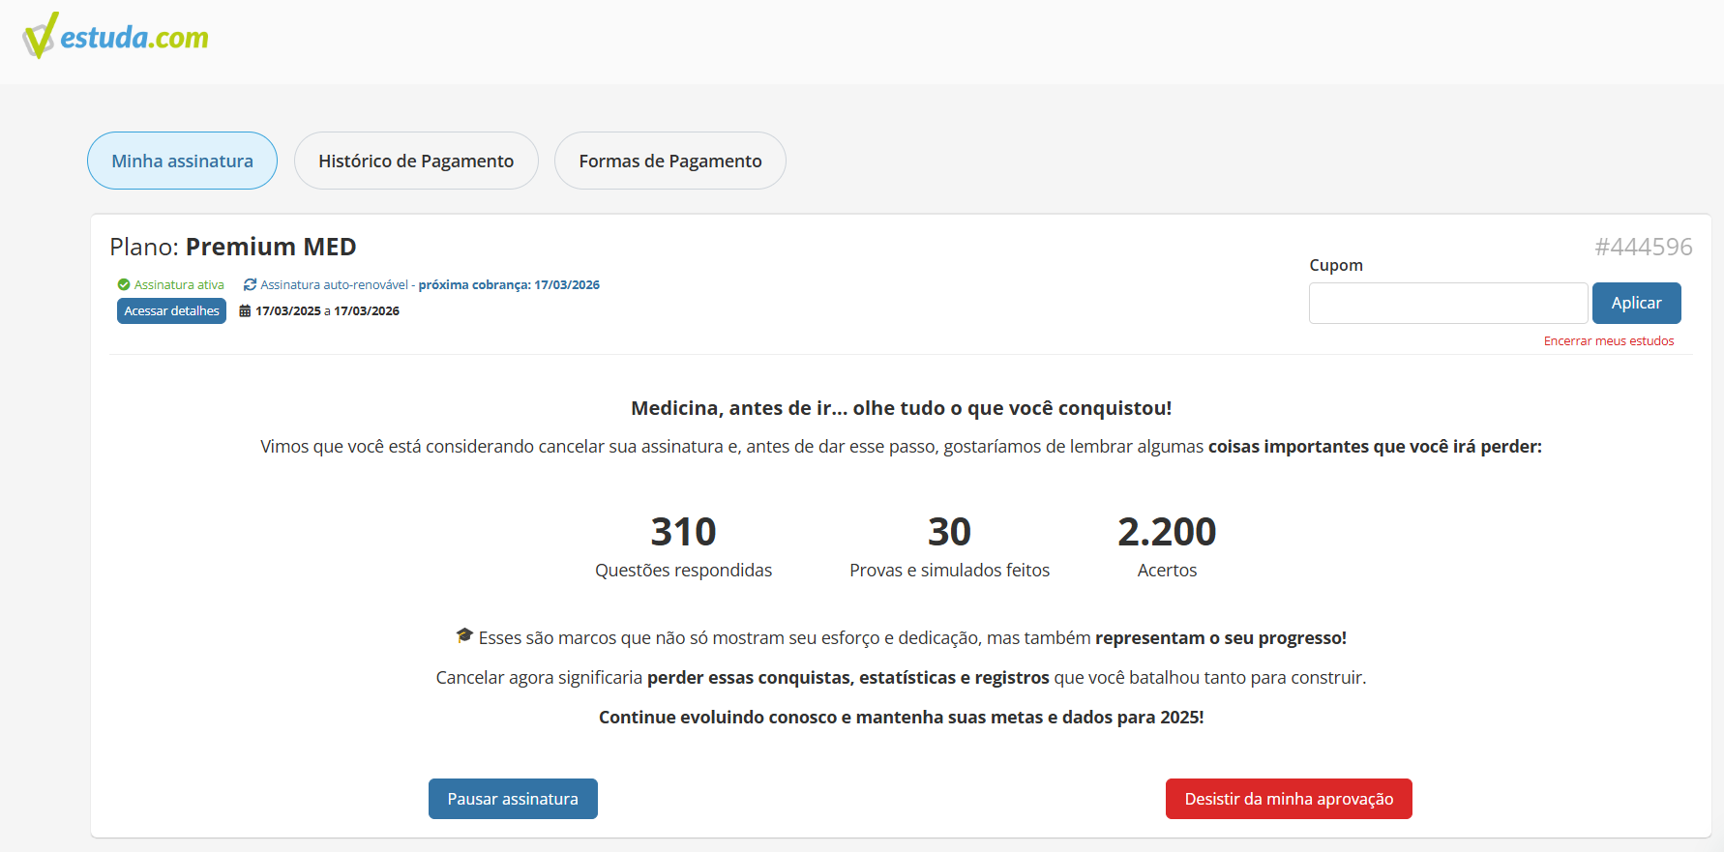Click the auto-renewal refresh icon

coord(250,284)
